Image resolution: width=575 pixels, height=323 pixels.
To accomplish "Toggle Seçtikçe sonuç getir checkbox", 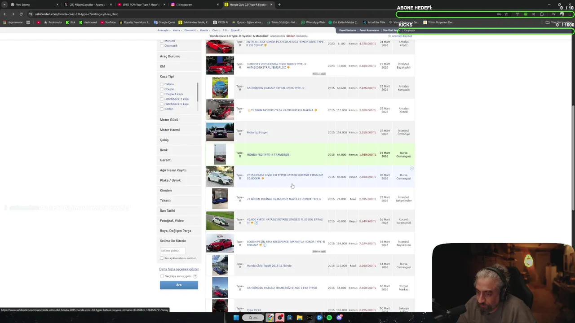I will pyautogui.click(x=162, y=276).
